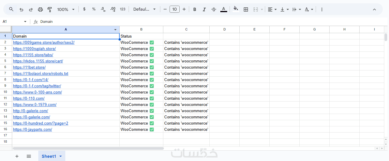Format as percent

click(x=94, y=9)
